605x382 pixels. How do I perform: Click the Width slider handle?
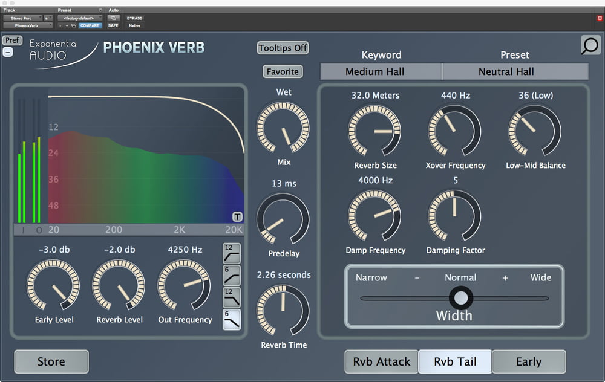pyautogui.click(x=461, y=297)
